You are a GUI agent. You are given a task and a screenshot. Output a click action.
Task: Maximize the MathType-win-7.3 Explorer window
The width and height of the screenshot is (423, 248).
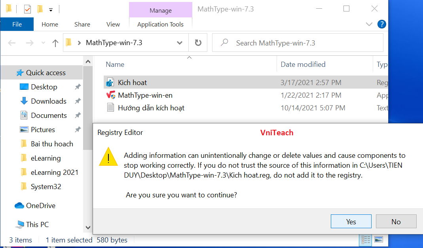[x=346, y=9]
